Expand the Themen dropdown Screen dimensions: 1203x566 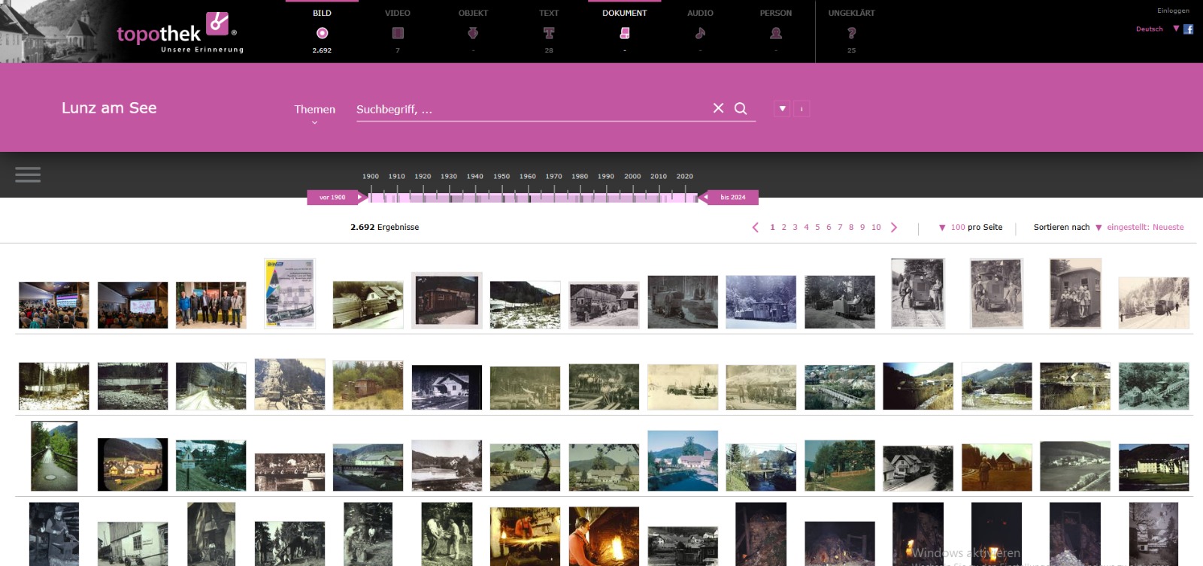[x=314, y=113]
